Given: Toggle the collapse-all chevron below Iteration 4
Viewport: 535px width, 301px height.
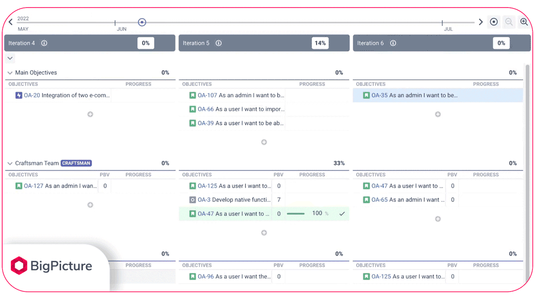Looking at the screenshot, I should click(x=10, y=58).
